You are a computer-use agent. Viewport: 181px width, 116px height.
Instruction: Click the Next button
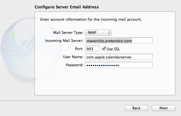(164, 108)
